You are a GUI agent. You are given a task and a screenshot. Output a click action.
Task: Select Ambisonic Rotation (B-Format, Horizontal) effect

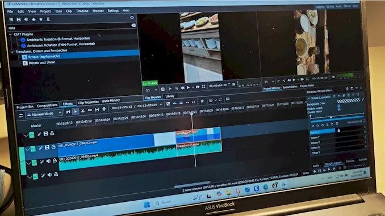[x=58, y=39]
